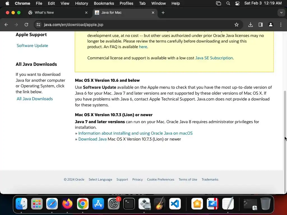Open the Window menu

[x=158, y=3]
